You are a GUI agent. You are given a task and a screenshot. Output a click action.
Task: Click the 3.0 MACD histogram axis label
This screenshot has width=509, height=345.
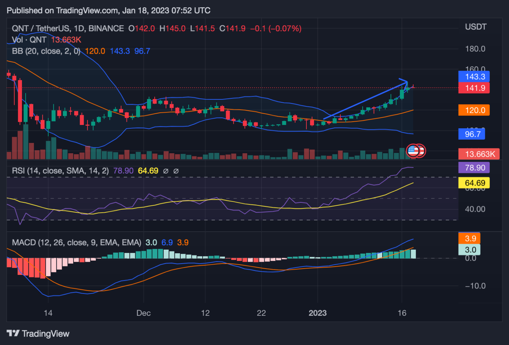(x=469, y=250)
